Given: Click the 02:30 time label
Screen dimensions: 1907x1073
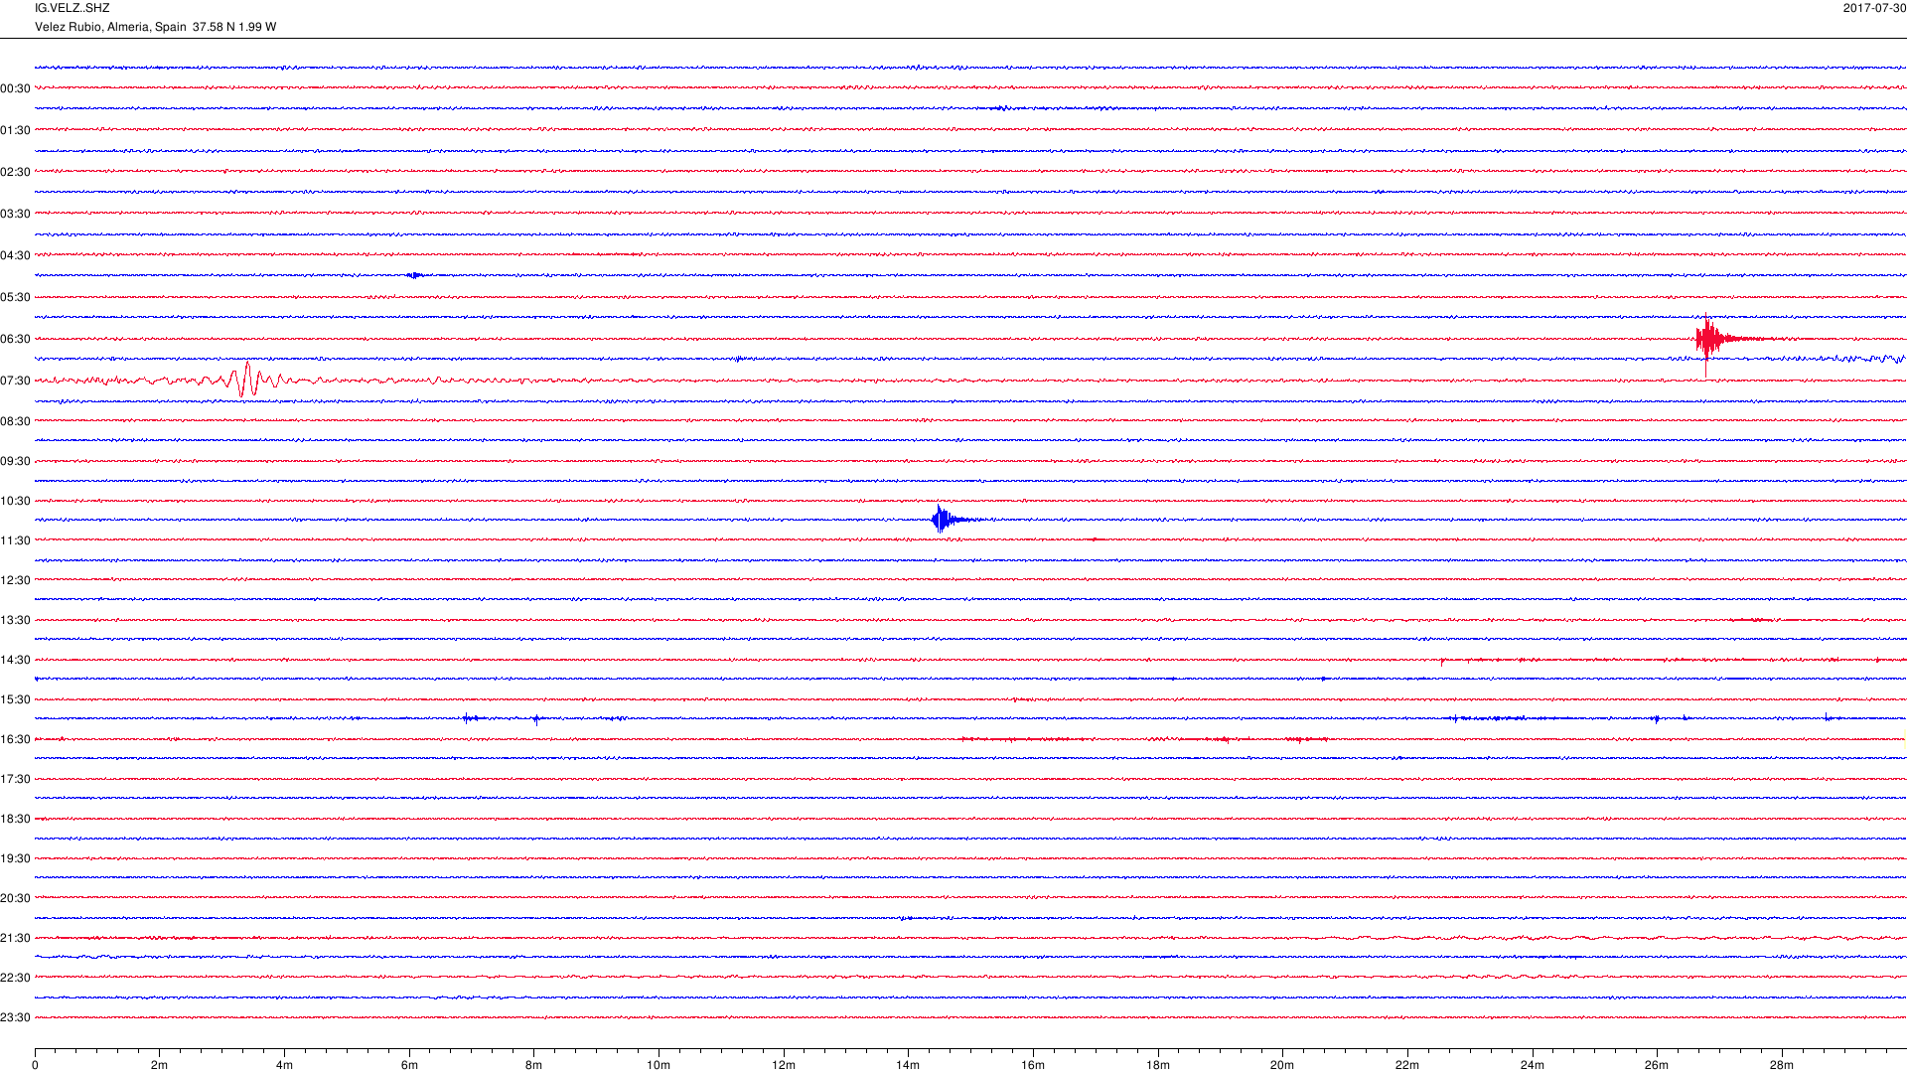Looking at the screenshot, I should pos(15,172).
